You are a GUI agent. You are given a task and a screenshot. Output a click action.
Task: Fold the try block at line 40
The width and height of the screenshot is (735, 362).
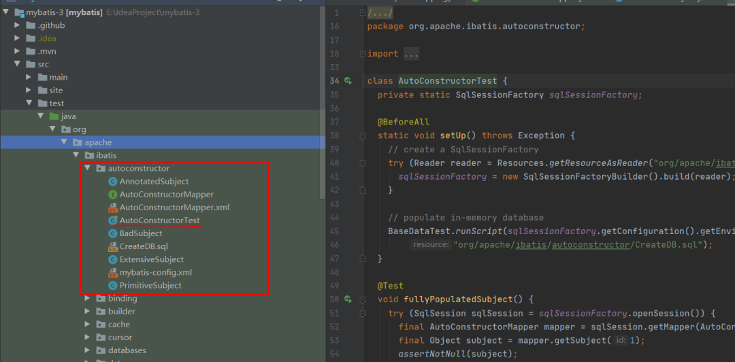[x=363, y=163]
